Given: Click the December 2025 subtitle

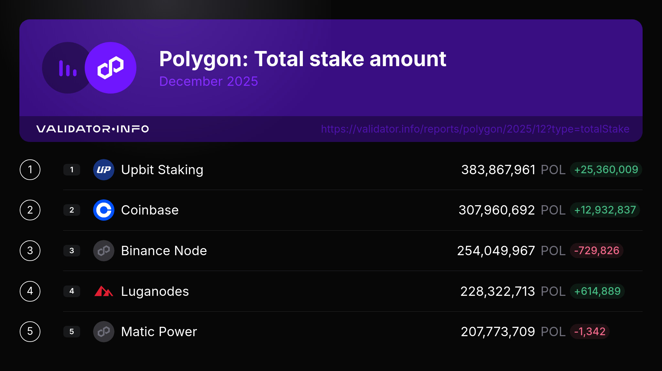Looking at the screenshot, I should point(208,81).
